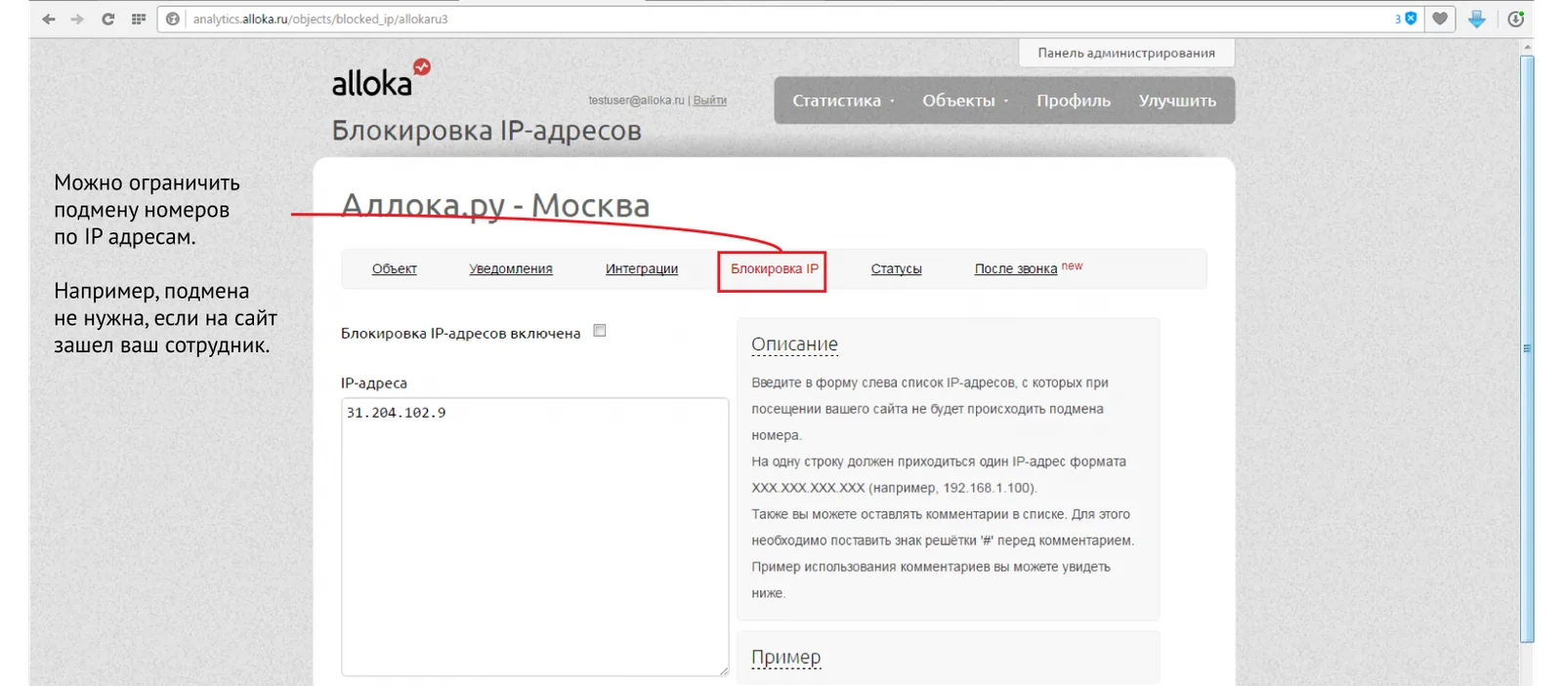Click the 'IP-адреса' field label

(374, 383)
